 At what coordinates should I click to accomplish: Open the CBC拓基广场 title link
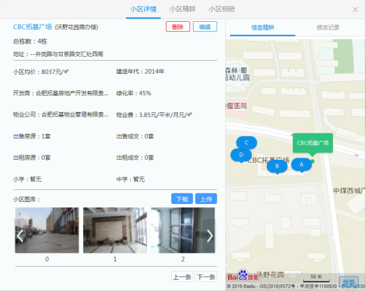32,27
